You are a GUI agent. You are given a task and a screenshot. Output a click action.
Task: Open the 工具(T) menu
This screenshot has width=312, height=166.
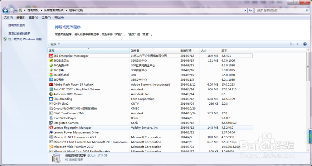click(46, 17)
